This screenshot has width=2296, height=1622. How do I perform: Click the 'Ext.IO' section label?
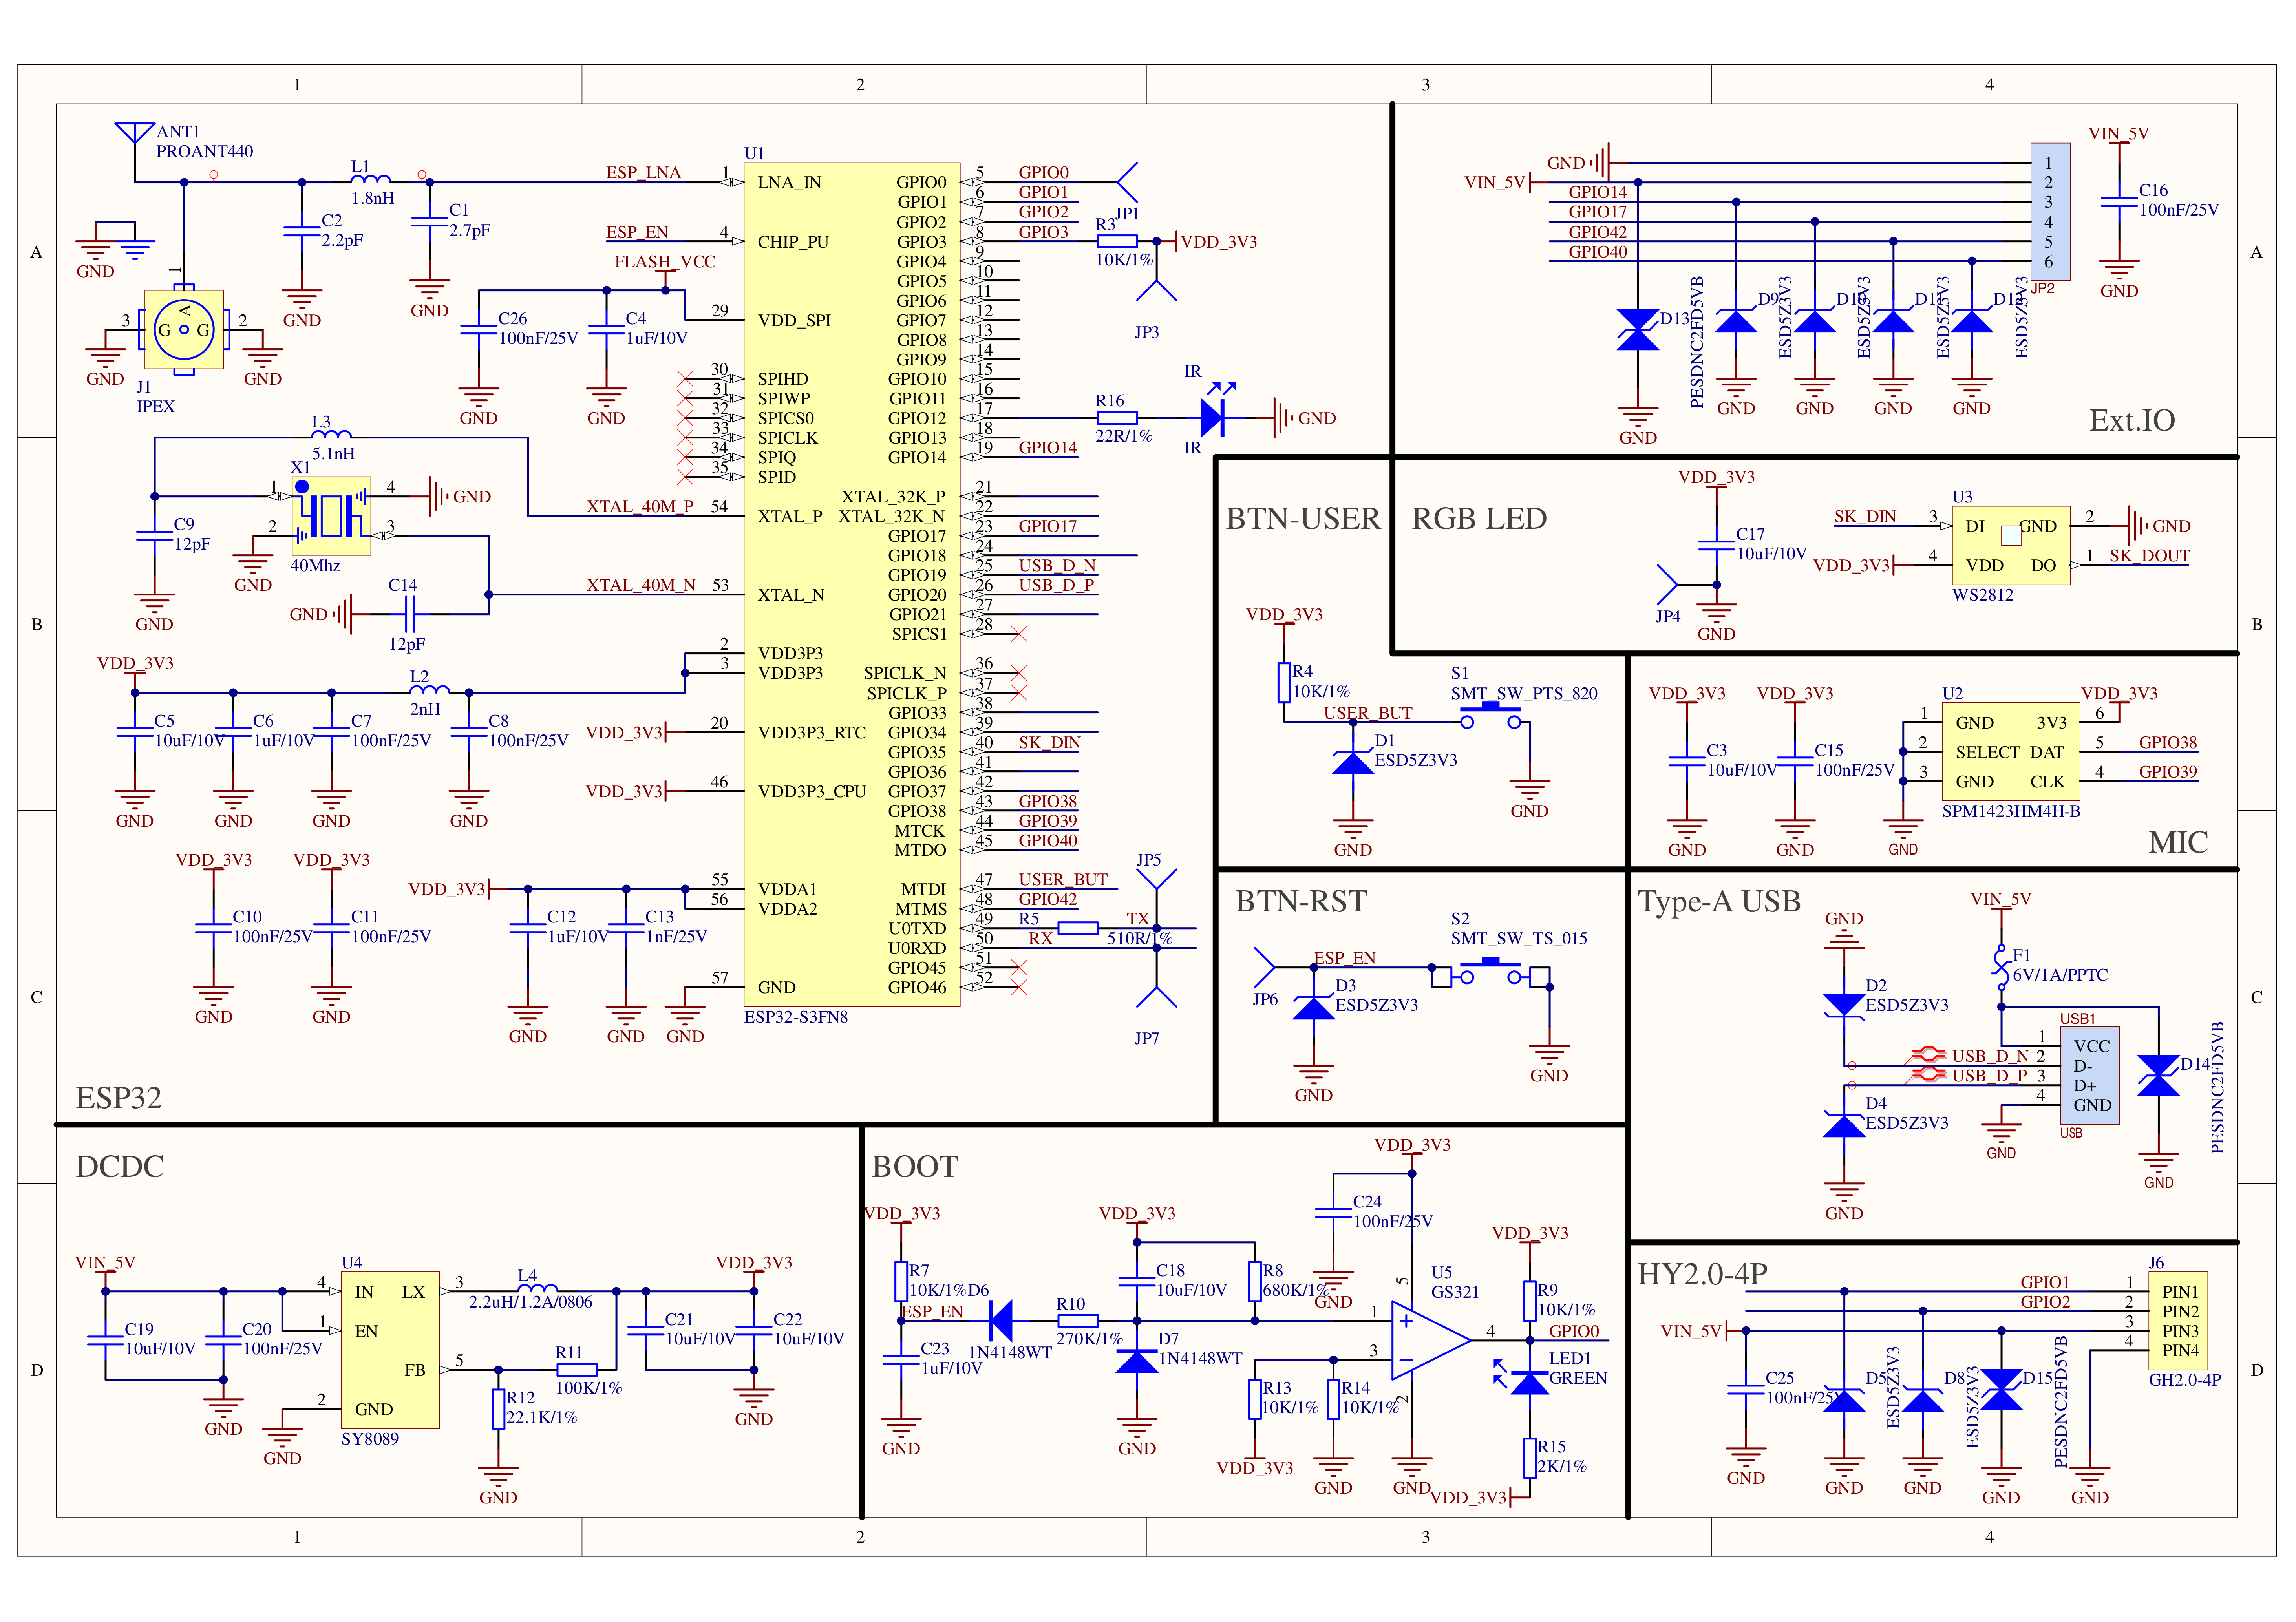[2132, 420]
